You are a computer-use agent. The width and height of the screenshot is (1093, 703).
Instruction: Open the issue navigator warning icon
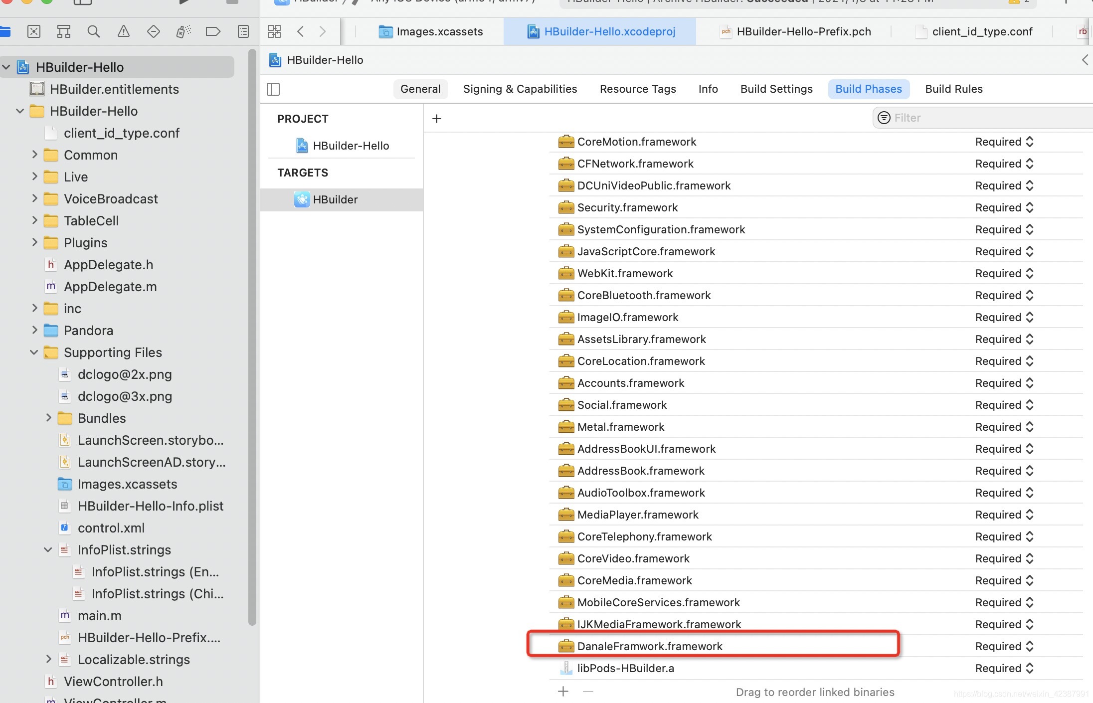(x=124, y=32)
